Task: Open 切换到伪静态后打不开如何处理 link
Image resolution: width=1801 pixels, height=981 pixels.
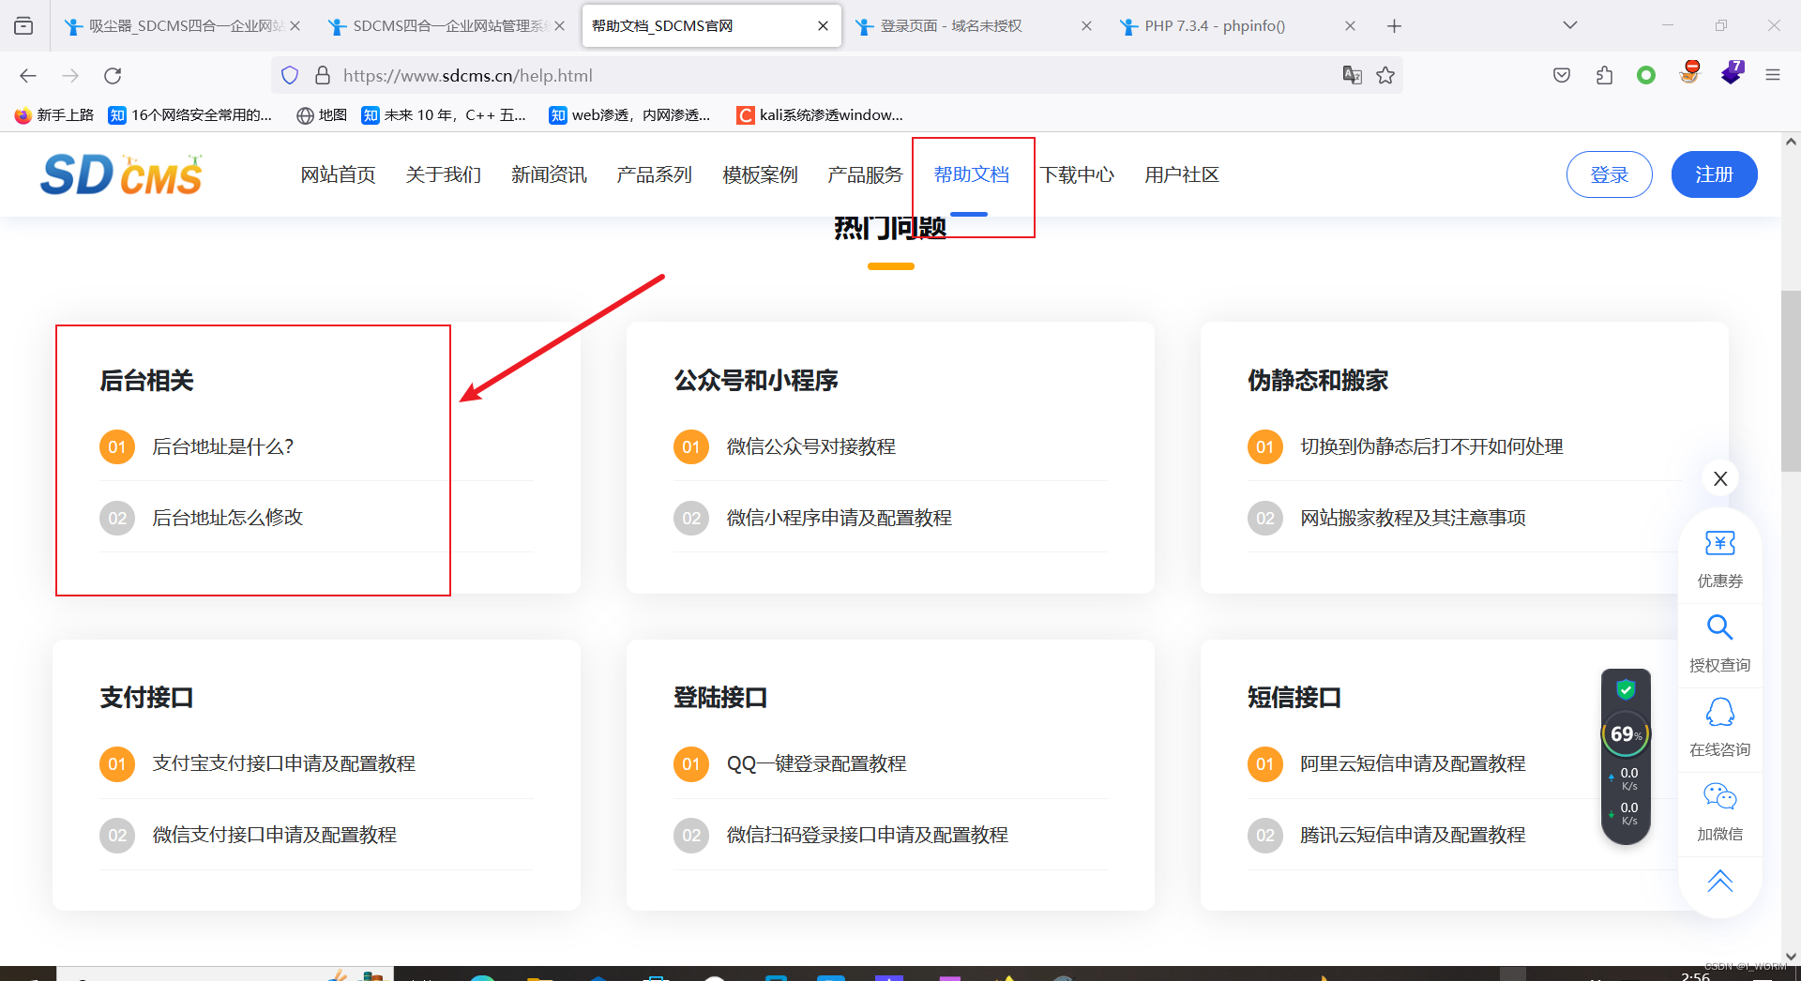Action: point(1431,446)
